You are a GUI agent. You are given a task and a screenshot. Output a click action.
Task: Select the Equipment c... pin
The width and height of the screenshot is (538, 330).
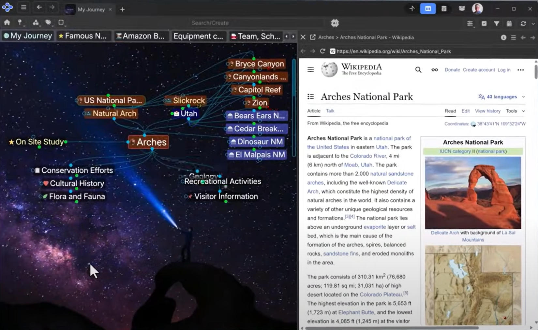198,36
